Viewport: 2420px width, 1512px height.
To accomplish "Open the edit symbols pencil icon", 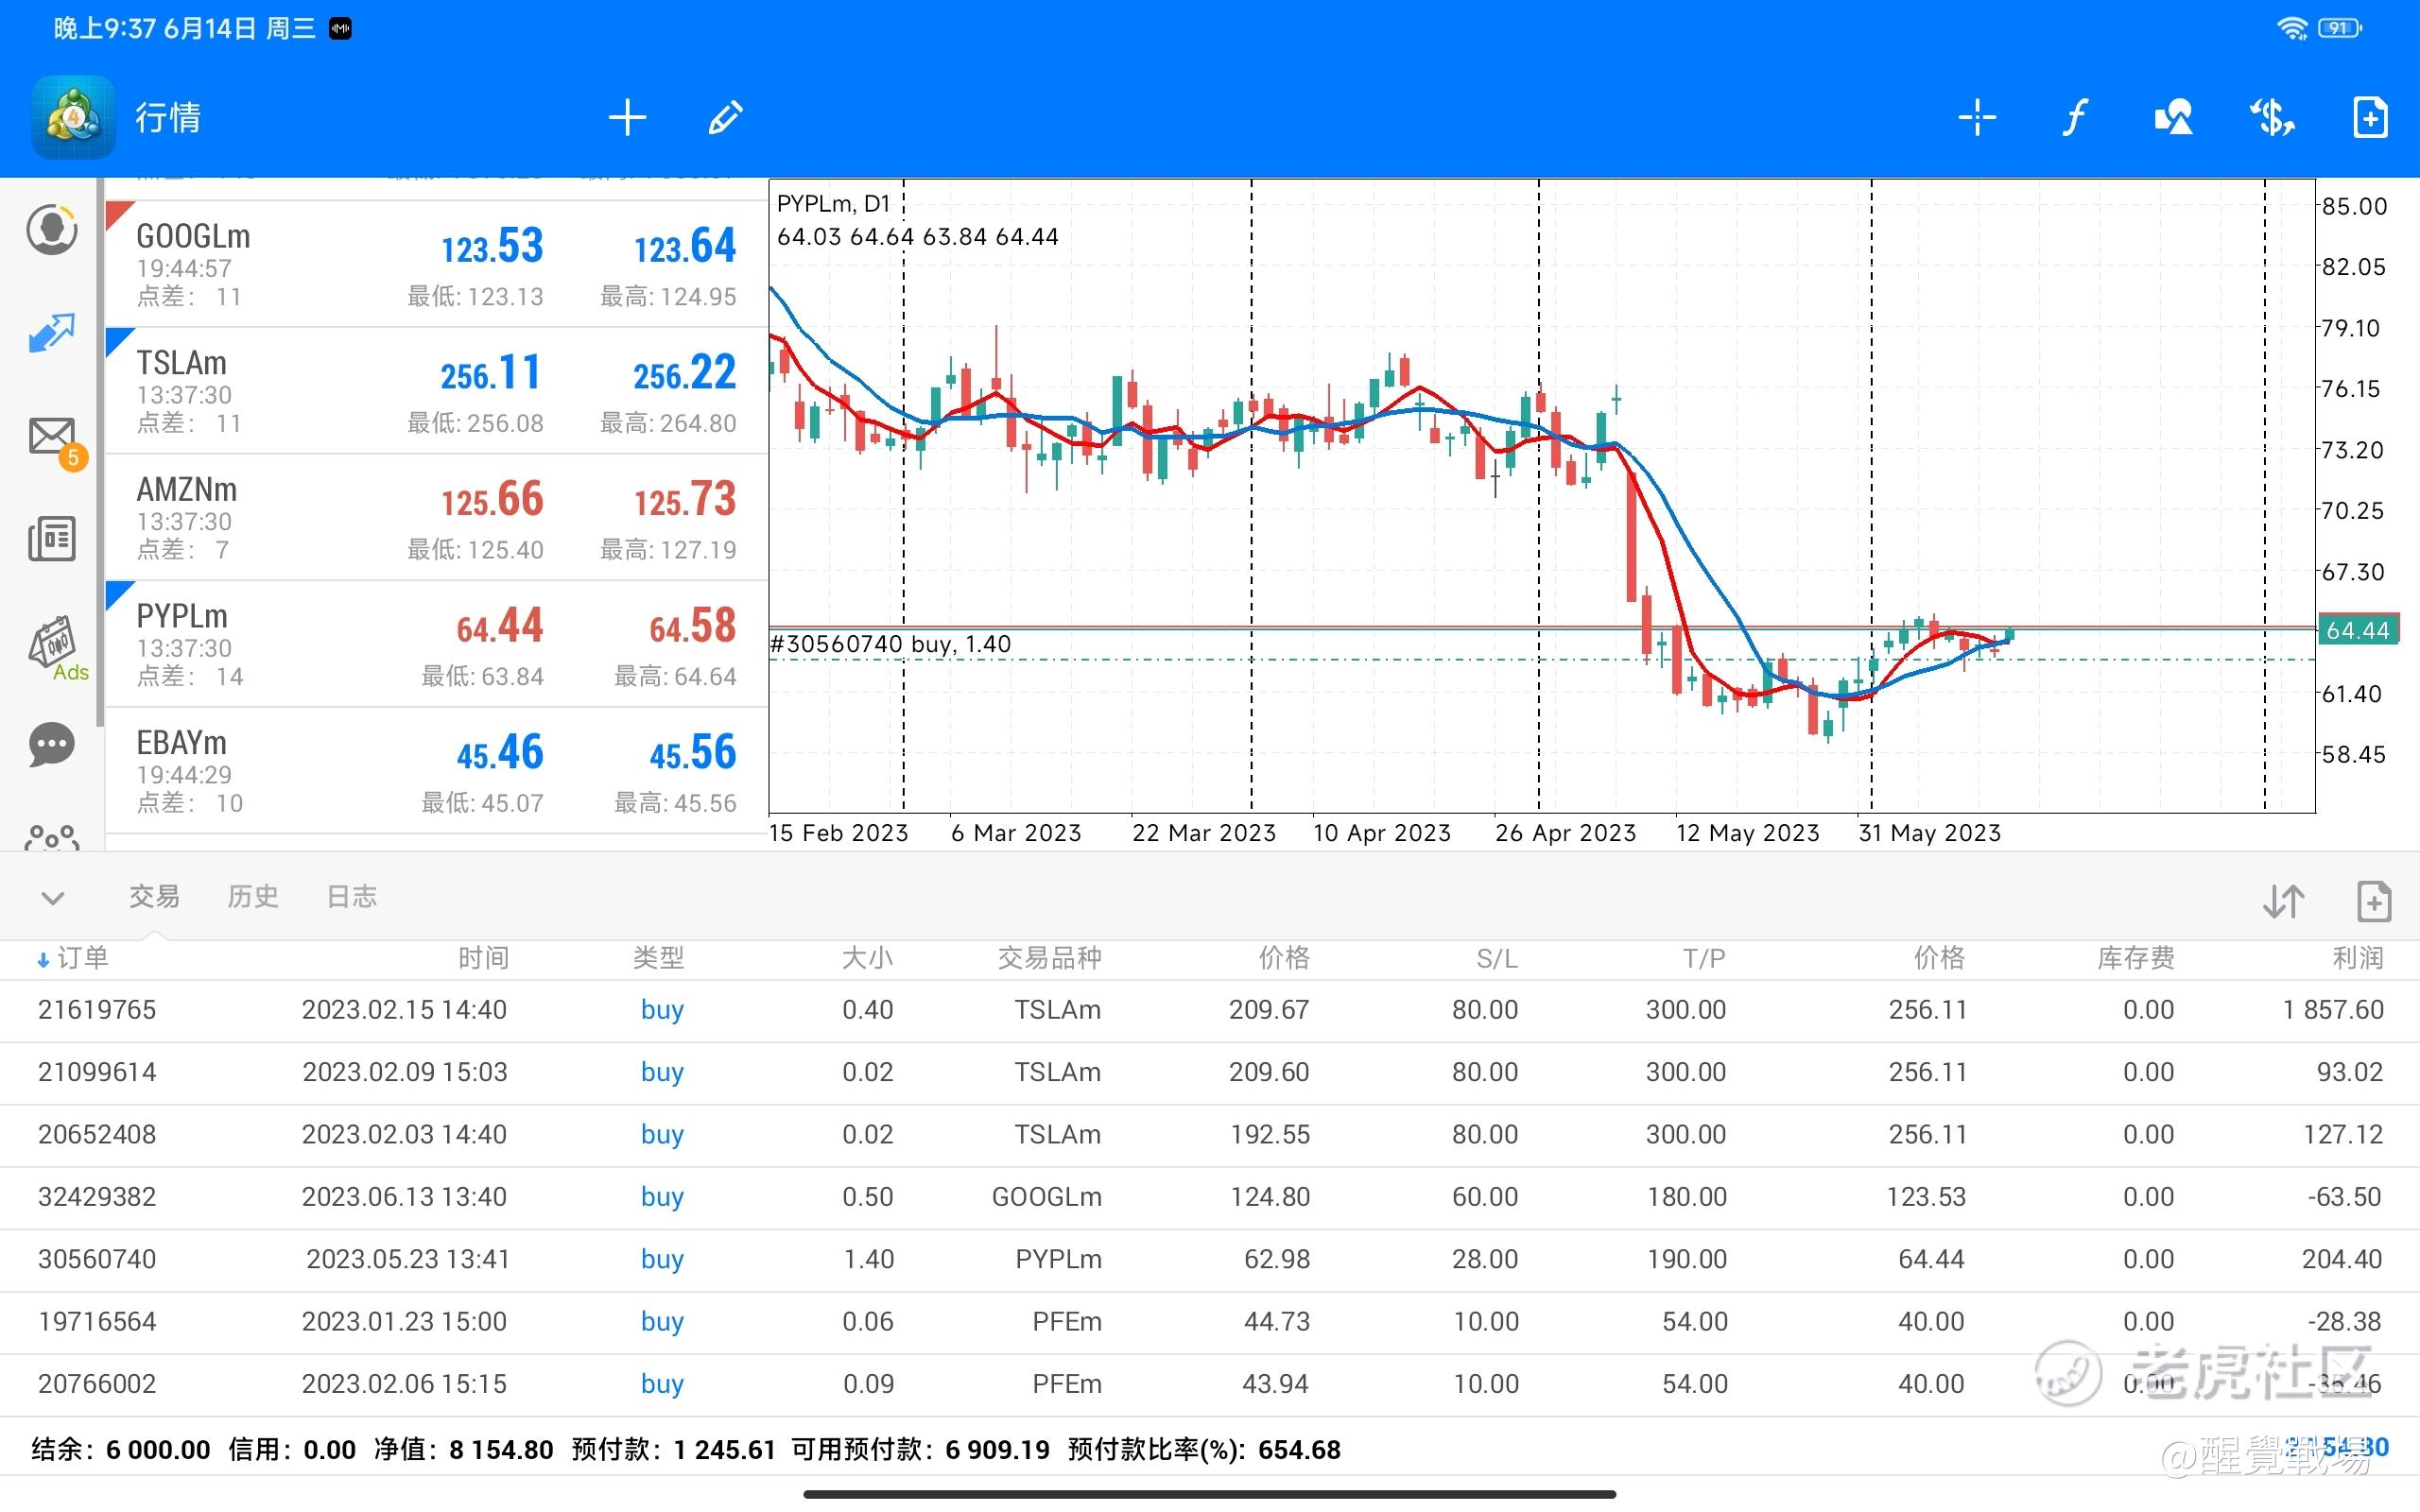I will [725, 117].
